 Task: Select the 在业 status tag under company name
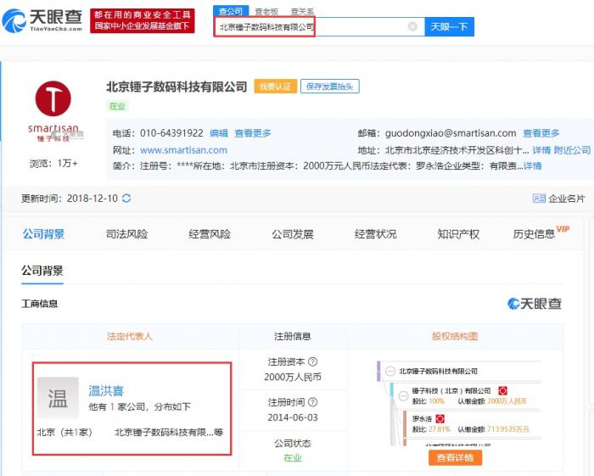117,106
